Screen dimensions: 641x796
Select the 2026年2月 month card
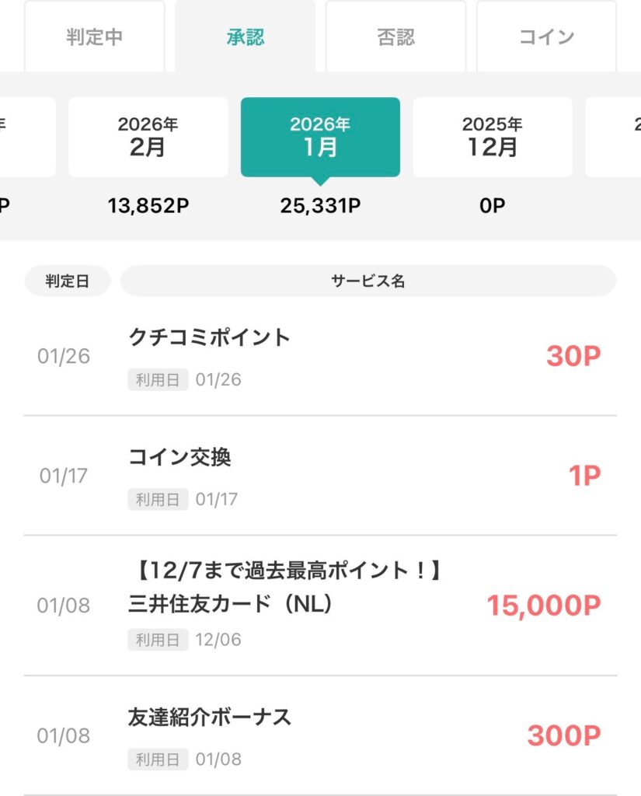pos(148,137)
